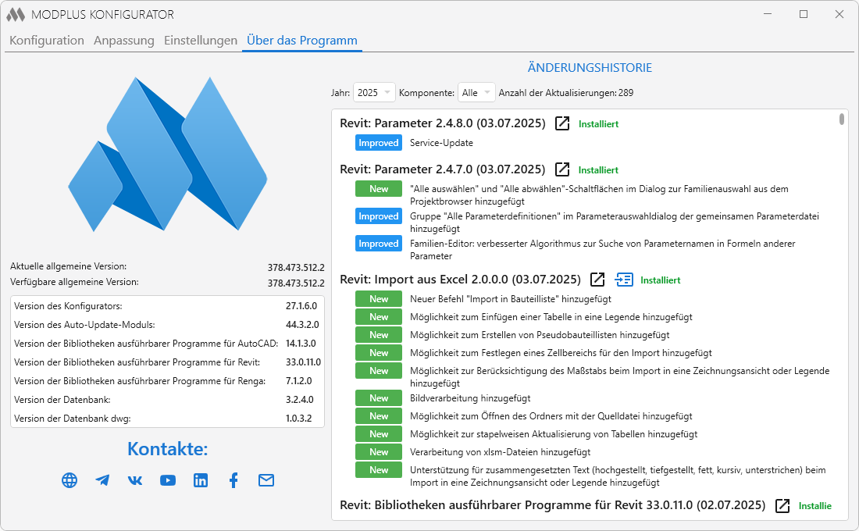This screenshot has height=531, width=859.
Task: Click the heading 'Revit: Import aus Excel 2.0.0.0'
Action: pyautogui.click(x=460, y=280)
